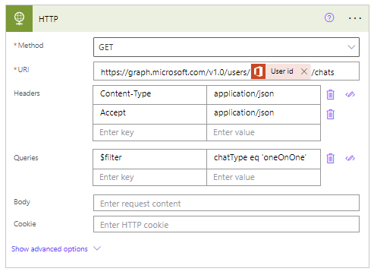Click the User id dynamic token
This screenshot has height=278, width=374.
click(281, 71)
